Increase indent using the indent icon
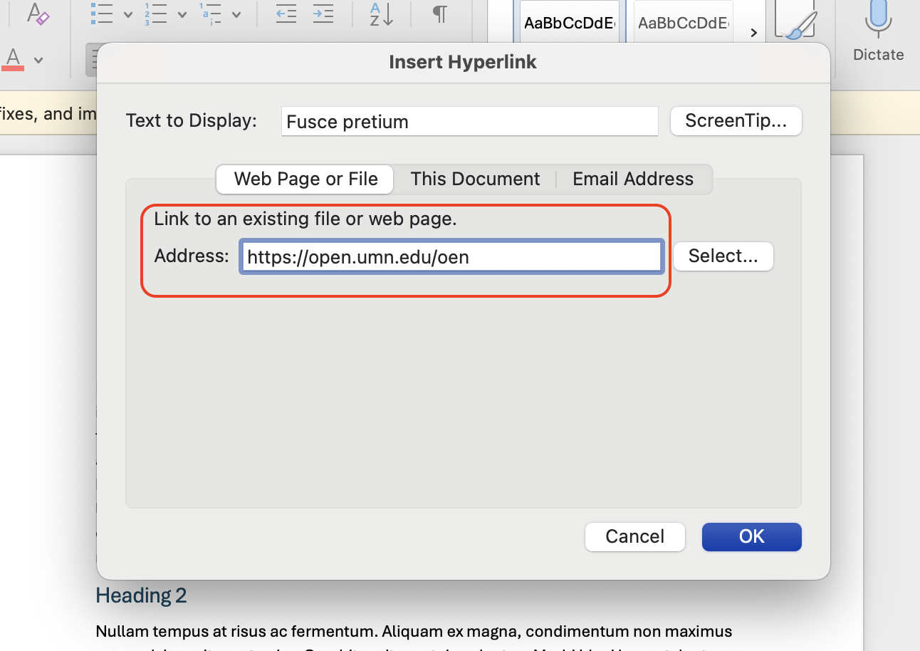Image resolution: width=920 pixels, height=651 pixels. tap(323, 14)
